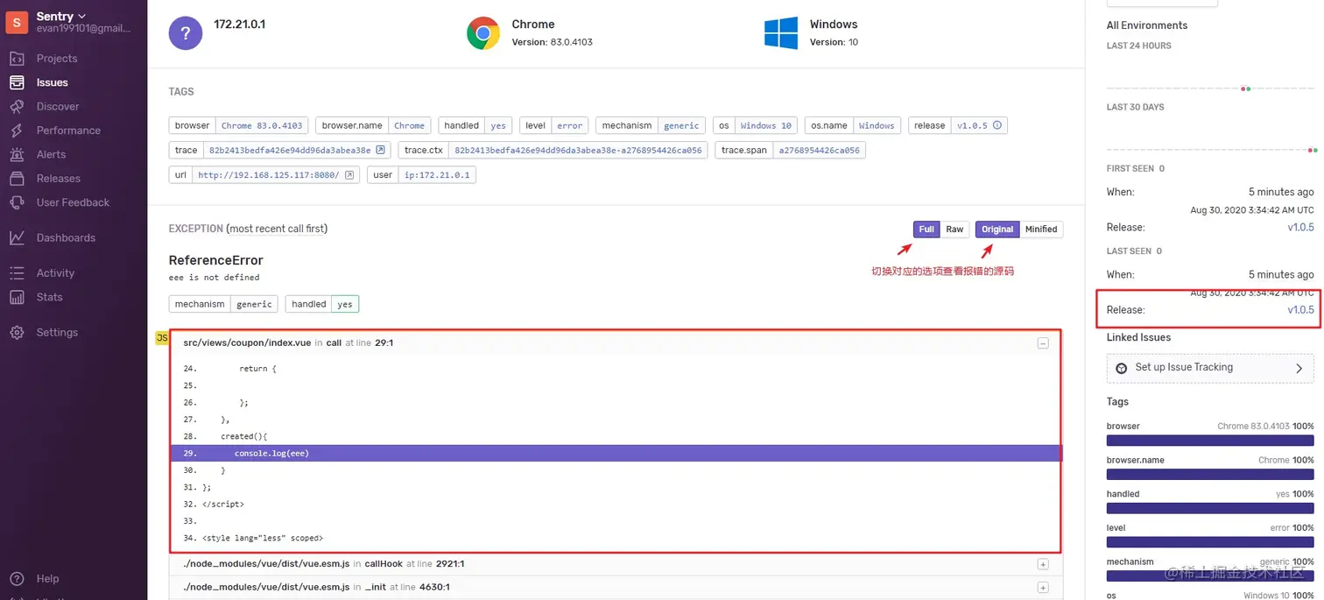The image size is (1324, 600).
Task: Open Settings in the sidebar
Action: click(57, 333)
